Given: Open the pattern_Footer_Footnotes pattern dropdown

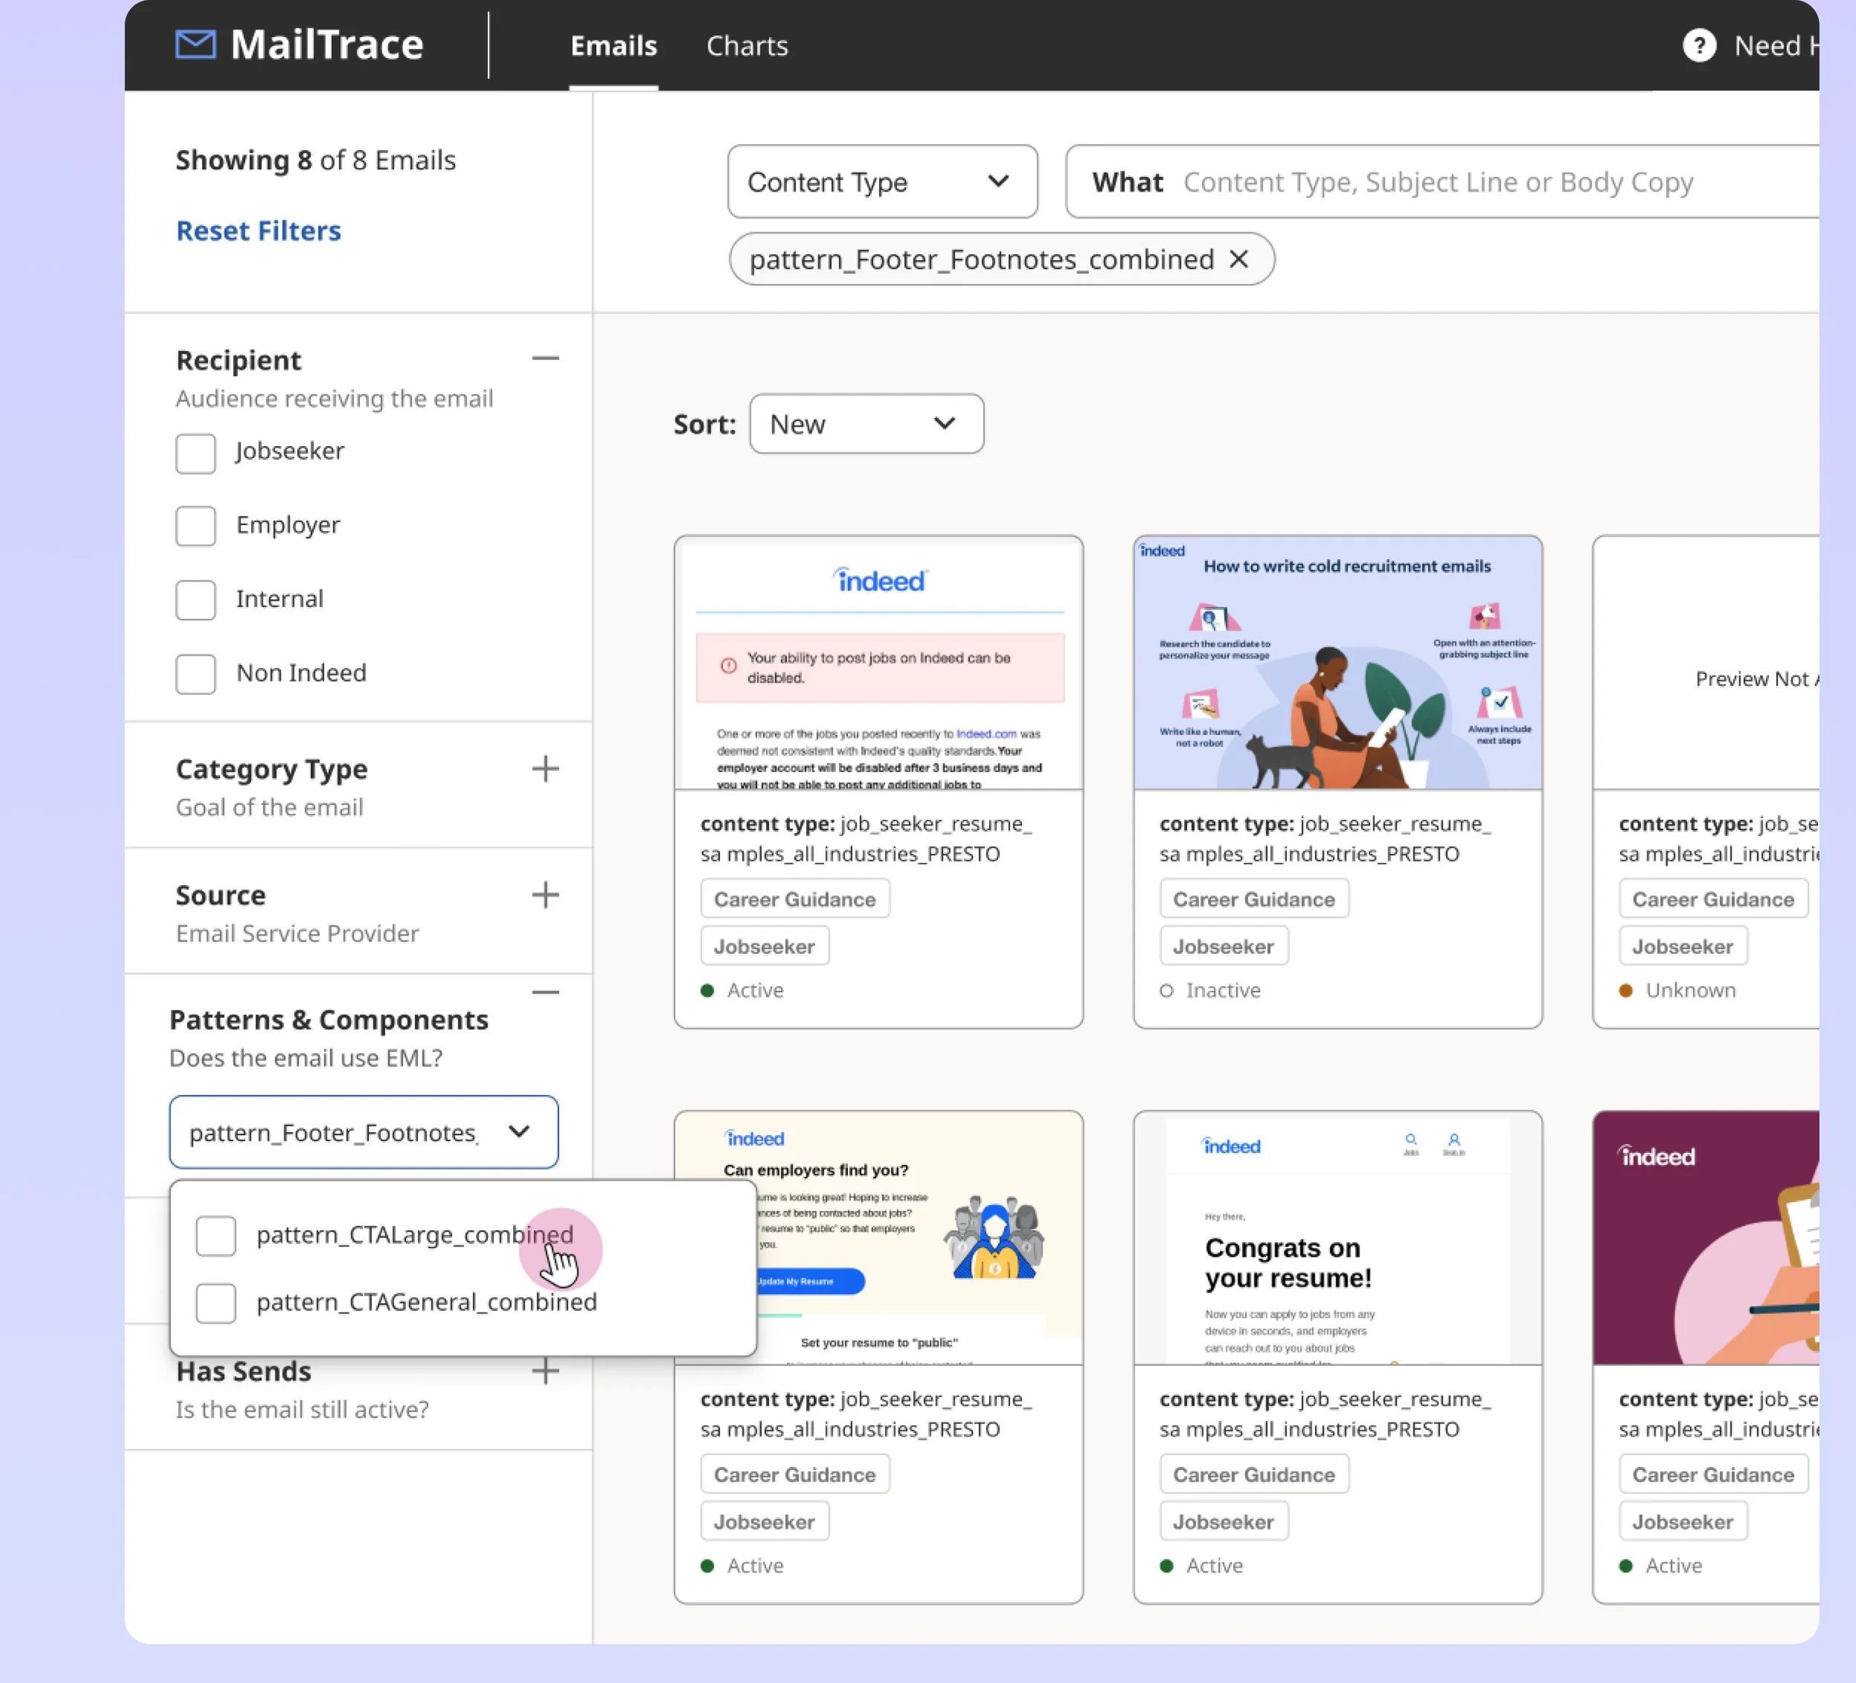Looking at the screenshot, I should click(x=364, y=1131).
